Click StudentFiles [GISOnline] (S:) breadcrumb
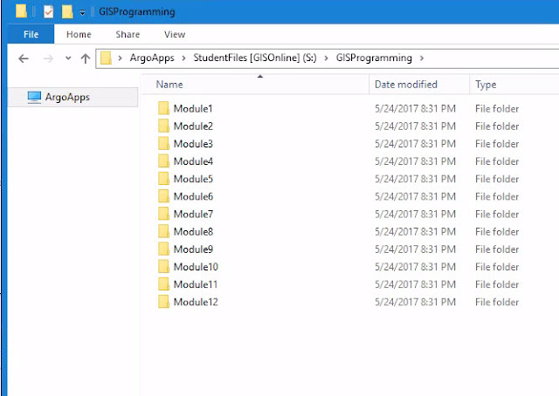This screenshot has width=559, height=396. pos(255,58)
